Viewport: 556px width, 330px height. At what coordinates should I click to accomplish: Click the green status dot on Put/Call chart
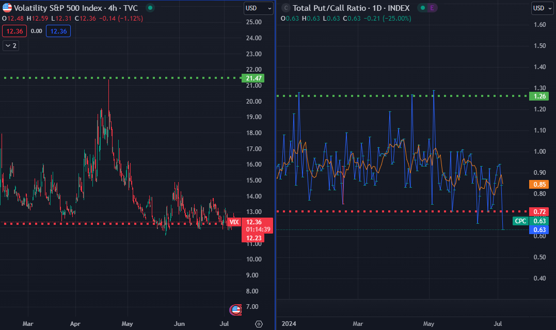[x=423, y=8]
